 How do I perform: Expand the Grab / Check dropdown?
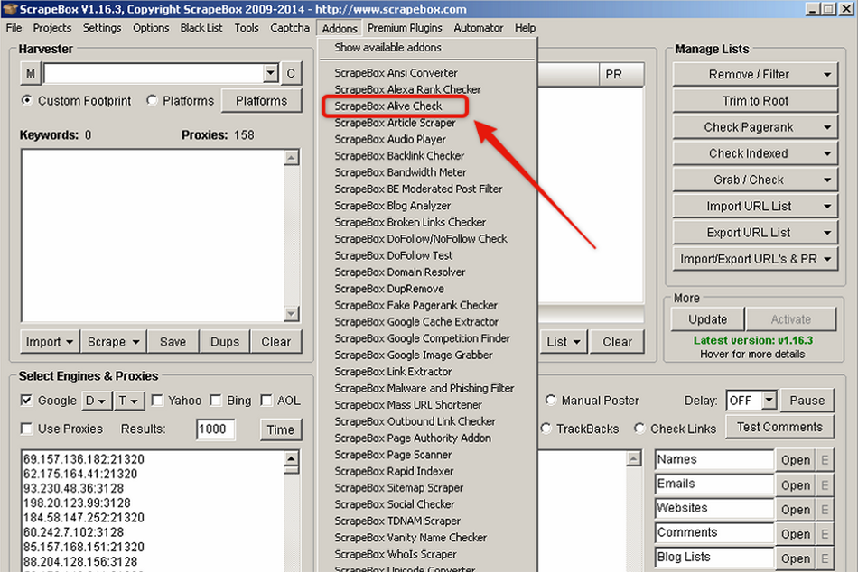827,180
